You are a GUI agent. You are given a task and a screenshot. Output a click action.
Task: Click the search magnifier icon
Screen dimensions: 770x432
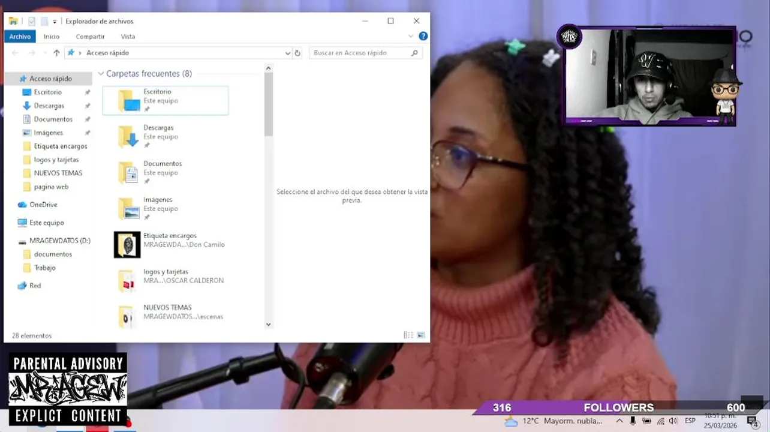[414, 53]
